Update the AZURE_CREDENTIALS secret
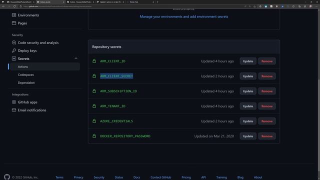Image resolution: width=320 pixels, height=180 pixels. [248, 121]
